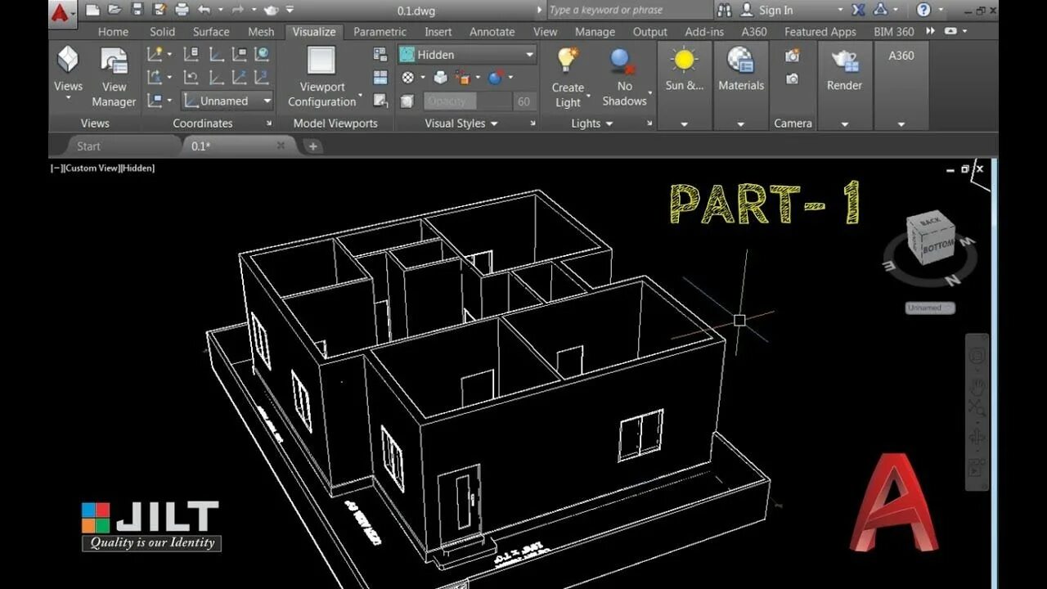Switch to the Solid ribbon tab
1047x589 pixels.
pyautogui.click(x=162, y=32)
